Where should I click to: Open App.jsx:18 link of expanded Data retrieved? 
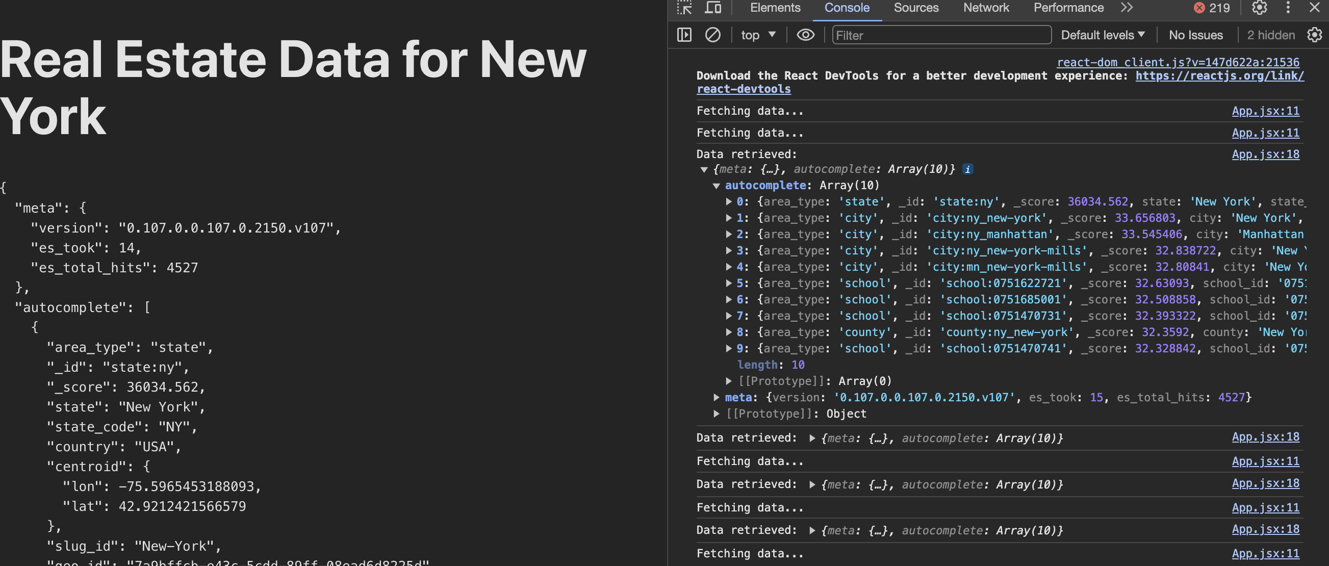[1266, 155]
